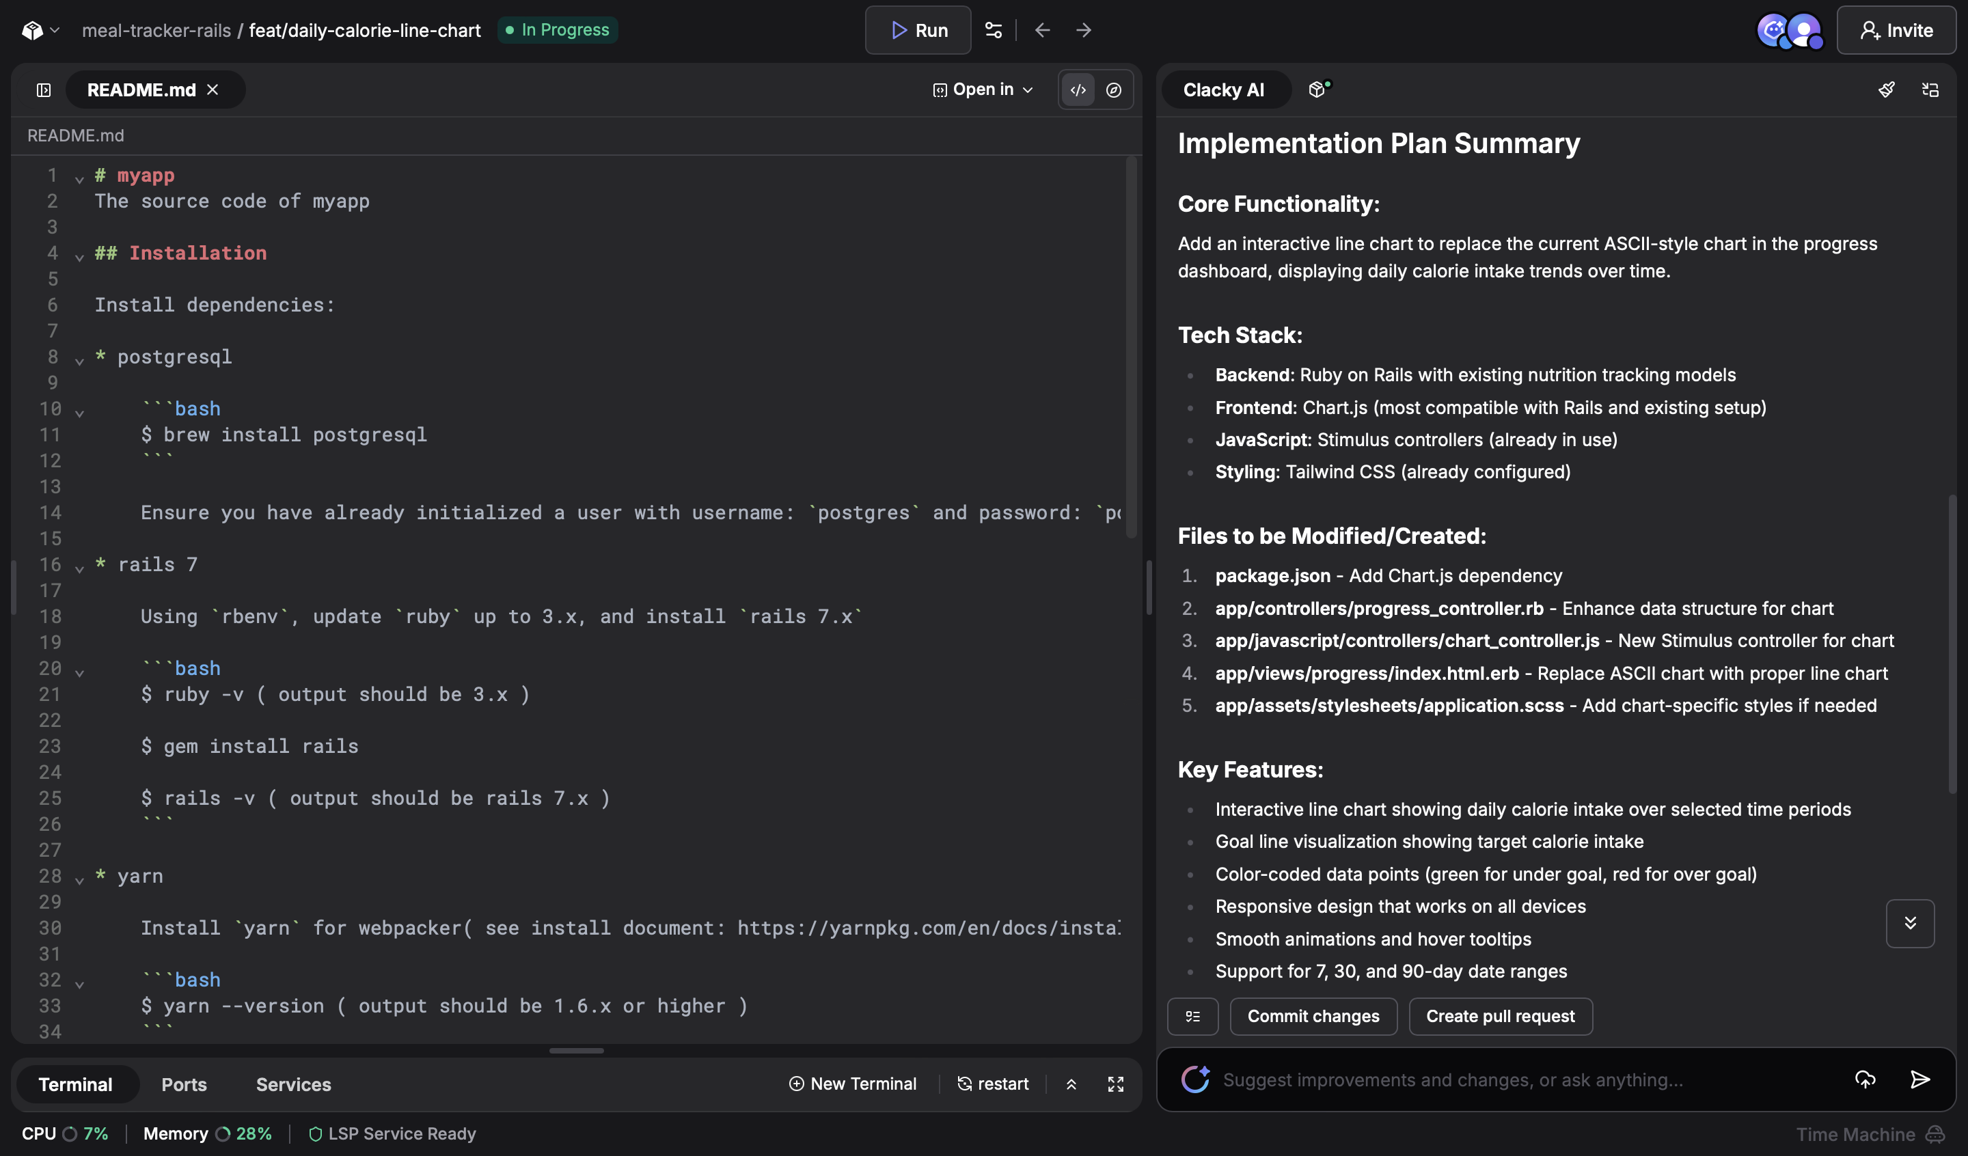Send the message
1968x1156 pixels.
pyautogui.click(x=1919, y=1079)
